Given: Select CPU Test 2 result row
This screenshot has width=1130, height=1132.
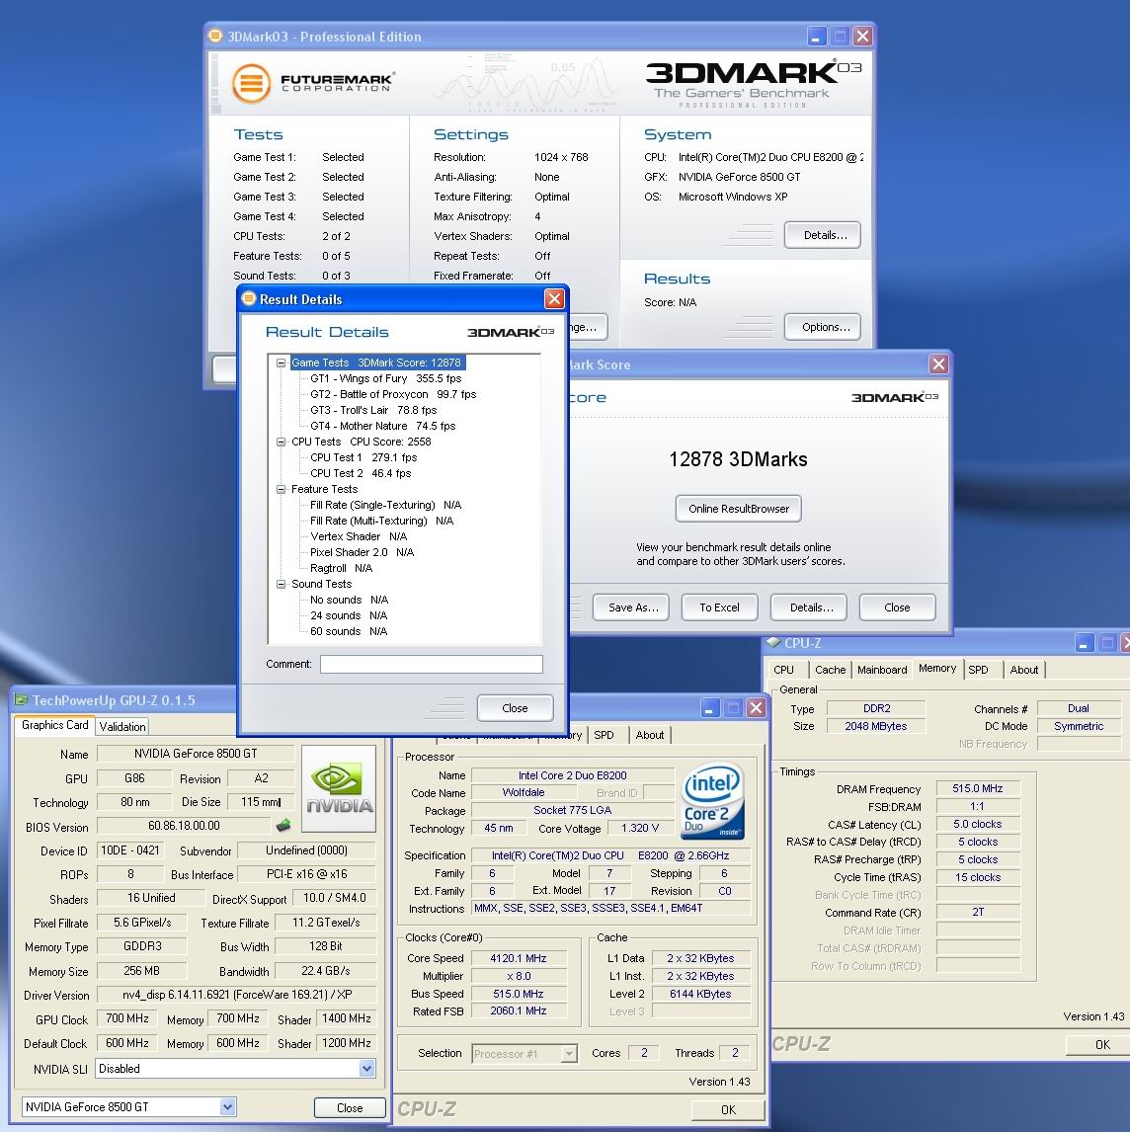Looking at the screenshot, I should (361, 473).
